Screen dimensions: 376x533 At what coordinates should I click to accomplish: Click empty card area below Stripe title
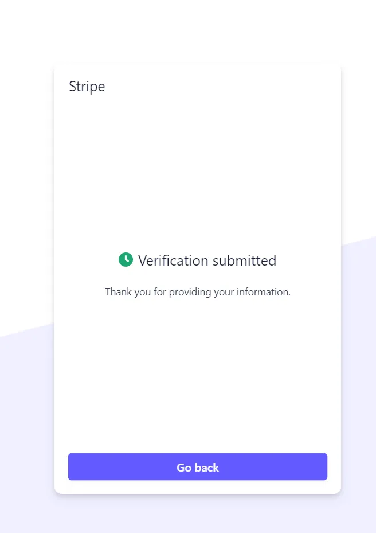[x=198, y=153]
